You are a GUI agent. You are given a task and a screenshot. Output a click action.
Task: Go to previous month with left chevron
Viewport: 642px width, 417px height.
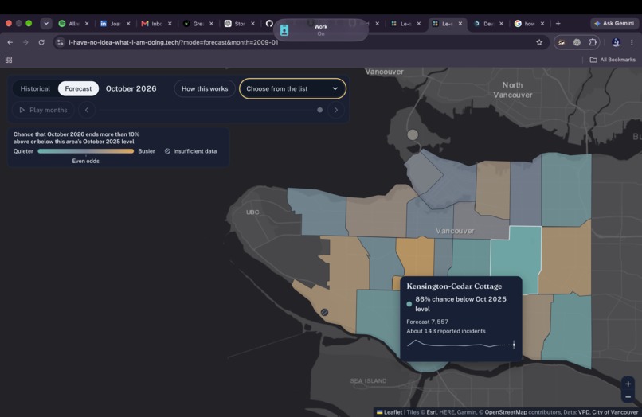[x=87, y=110]
